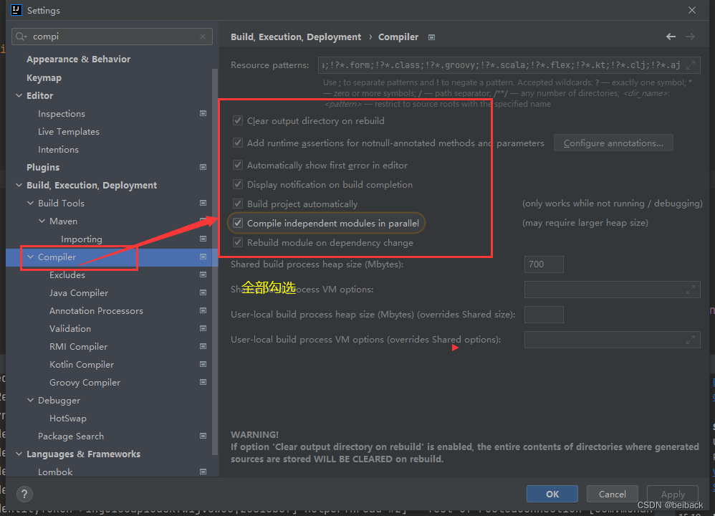Toggle Build project automatically checkbox

click(238, 204)
